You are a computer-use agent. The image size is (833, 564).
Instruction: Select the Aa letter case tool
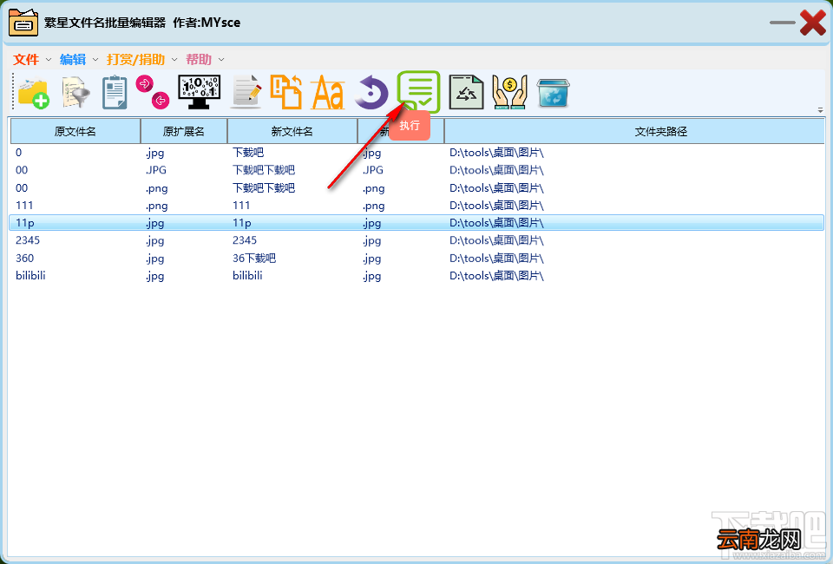click(x=328, y=92)
